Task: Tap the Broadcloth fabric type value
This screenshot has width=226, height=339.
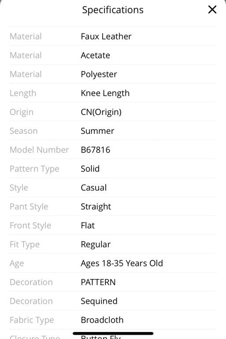Action: [102, 320]
